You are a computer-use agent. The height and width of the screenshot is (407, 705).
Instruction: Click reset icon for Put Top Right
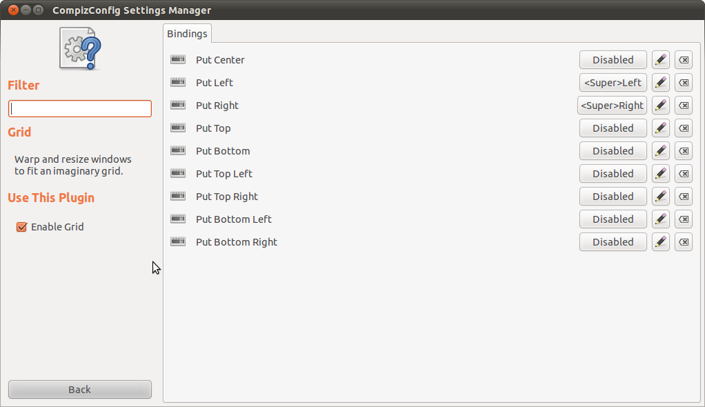684,197
